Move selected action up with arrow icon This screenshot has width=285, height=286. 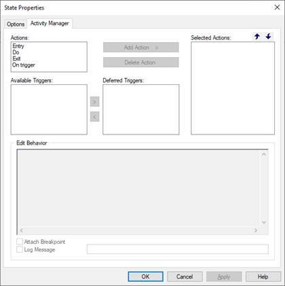(257, 36)
